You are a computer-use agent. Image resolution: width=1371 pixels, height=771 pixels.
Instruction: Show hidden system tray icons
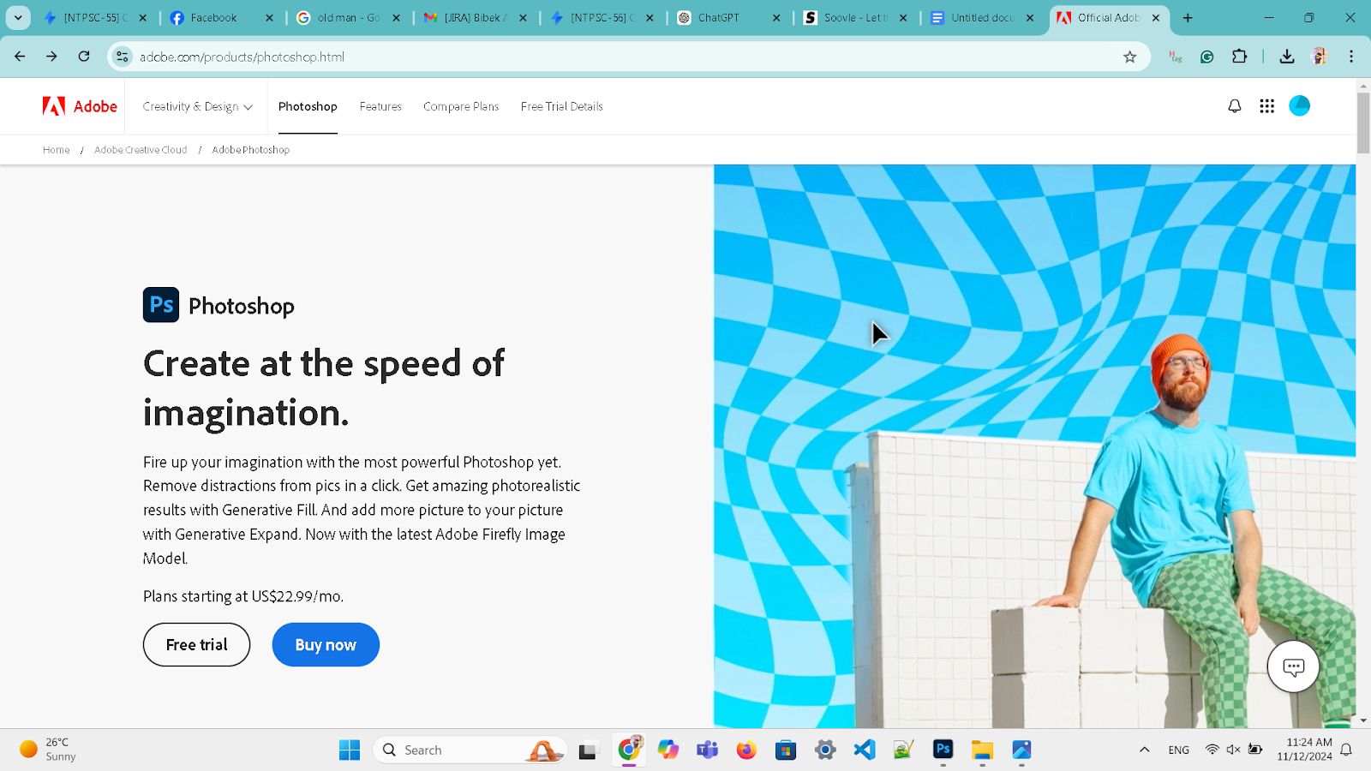[x=1144, y=750]
